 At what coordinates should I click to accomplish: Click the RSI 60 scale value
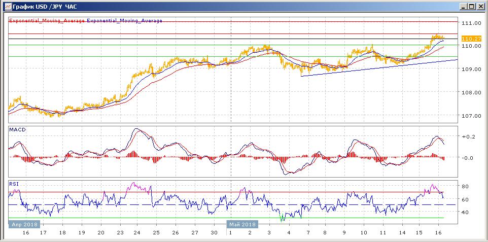pos(465,199)
